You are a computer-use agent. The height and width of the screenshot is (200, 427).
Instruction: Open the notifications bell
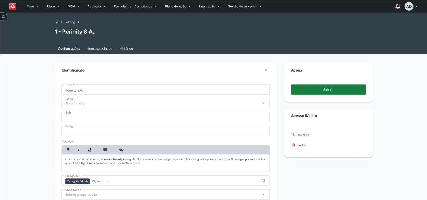click(x=398, y=6)
